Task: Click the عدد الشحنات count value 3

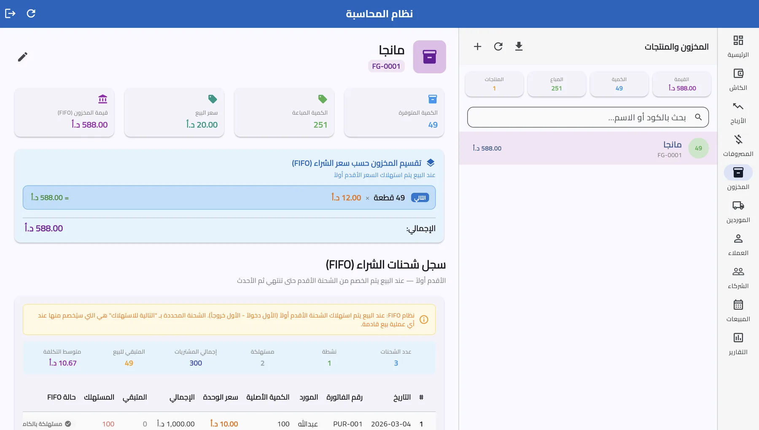Action: click(396, 363)
